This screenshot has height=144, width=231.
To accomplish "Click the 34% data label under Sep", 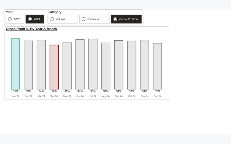I will (119, 91).
